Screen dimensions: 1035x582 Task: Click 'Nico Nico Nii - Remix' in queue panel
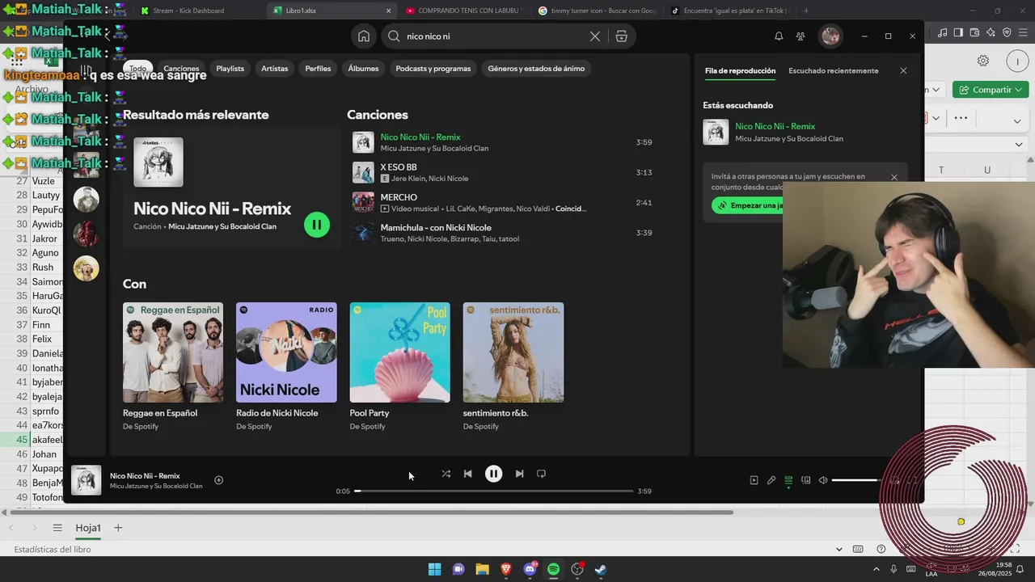pos(775,126)
